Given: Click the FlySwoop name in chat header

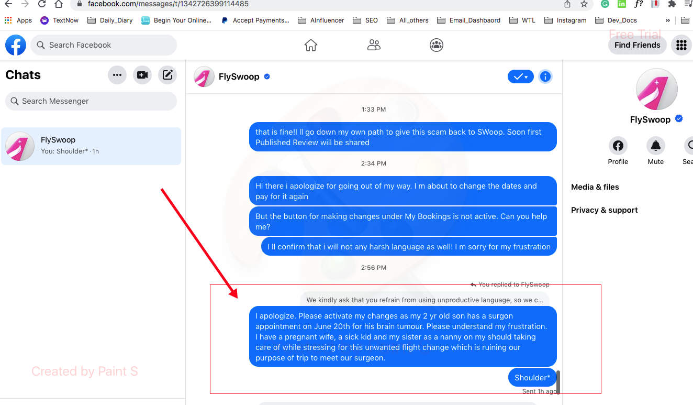Looking at the screenshot, I should (239, 76).
